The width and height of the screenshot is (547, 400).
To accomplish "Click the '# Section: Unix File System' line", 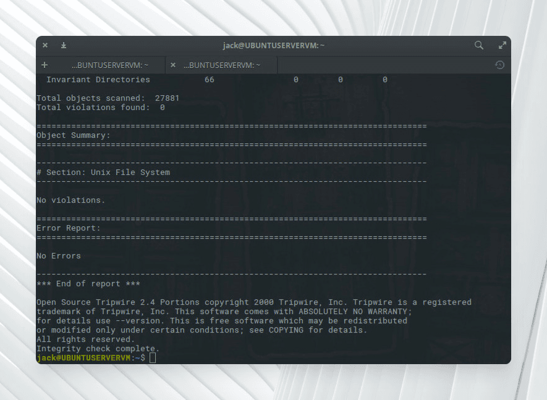I will [103, 172].
